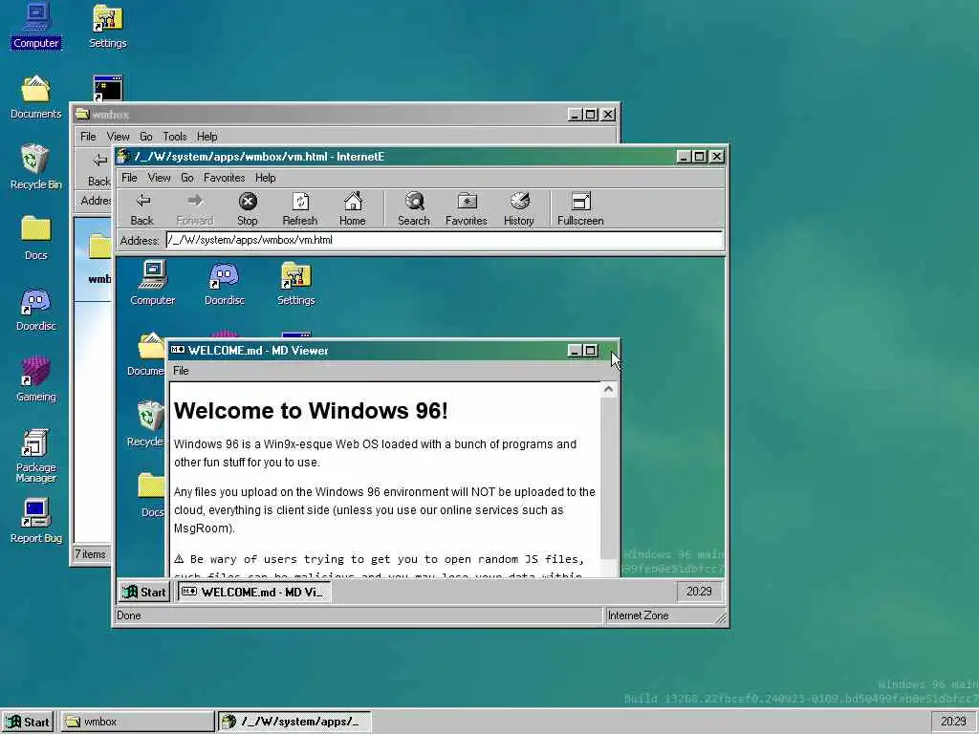The image size is (979, 734).
Task: Minimize the WELCOME.md MD Viewer window
Action: [x=575, y=351]
